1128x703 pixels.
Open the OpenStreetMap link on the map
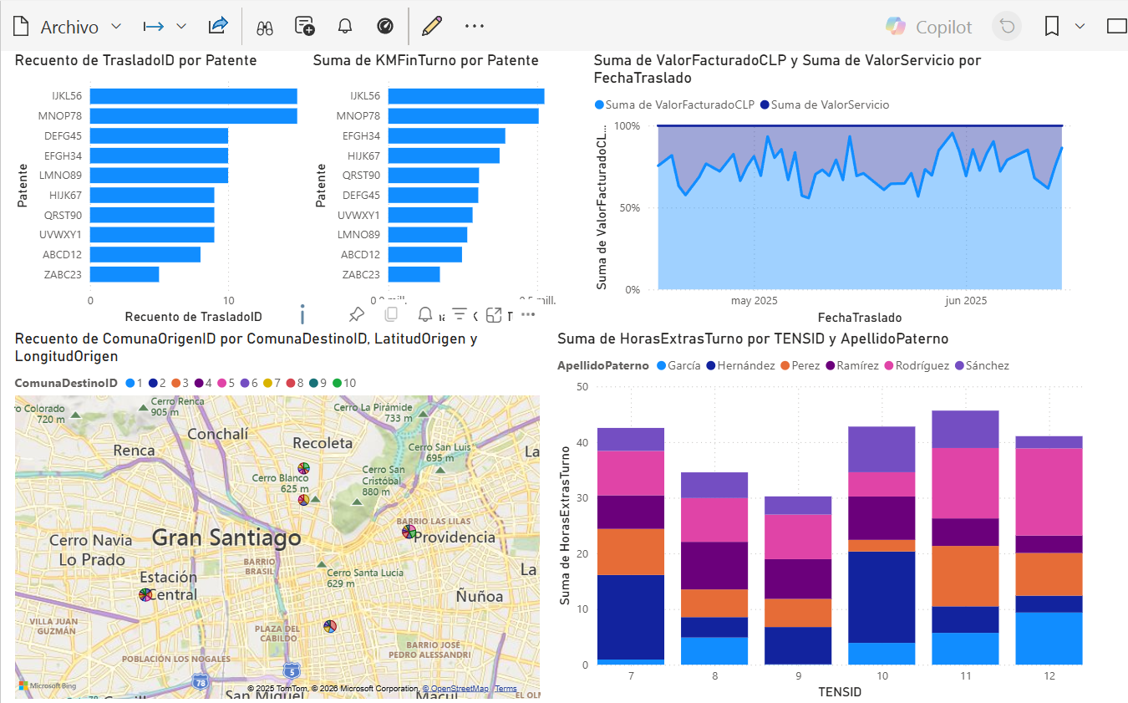457,688
